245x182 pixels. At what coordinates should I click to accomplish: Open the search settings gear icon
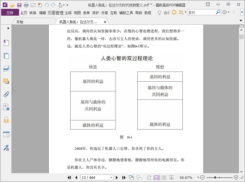pyautogui.click(x=225, y=12)
